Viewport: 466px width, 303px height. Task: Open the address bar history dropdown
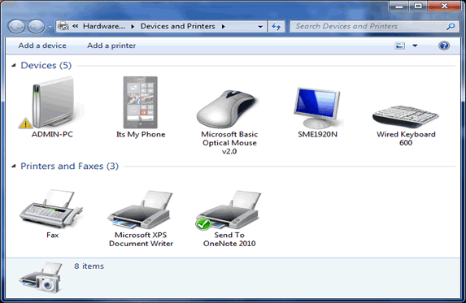[260, 27]
